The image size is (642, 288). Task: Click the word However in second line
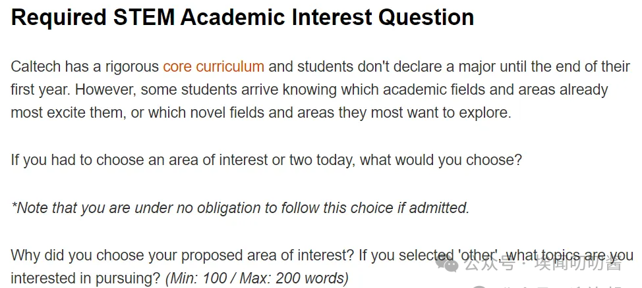point(103,89)
